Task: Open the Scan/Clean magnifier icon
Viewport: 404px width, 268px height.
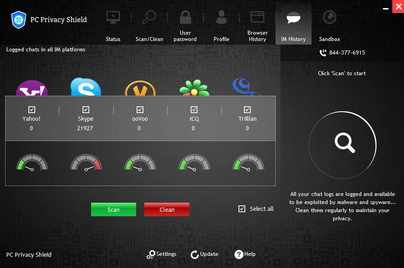Action: 149,17
